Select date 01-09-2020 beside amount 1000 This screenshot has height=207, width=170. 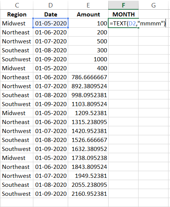tap(51, 59)
